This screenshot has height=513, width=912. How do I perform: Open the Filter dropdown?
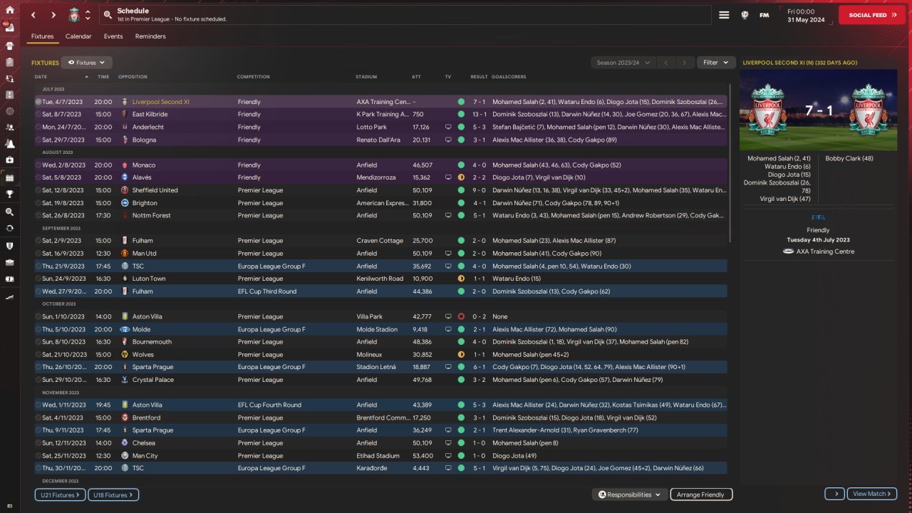click(715, 63)
